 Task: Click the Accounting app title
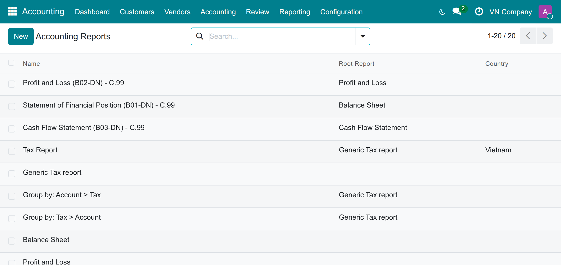43,11
